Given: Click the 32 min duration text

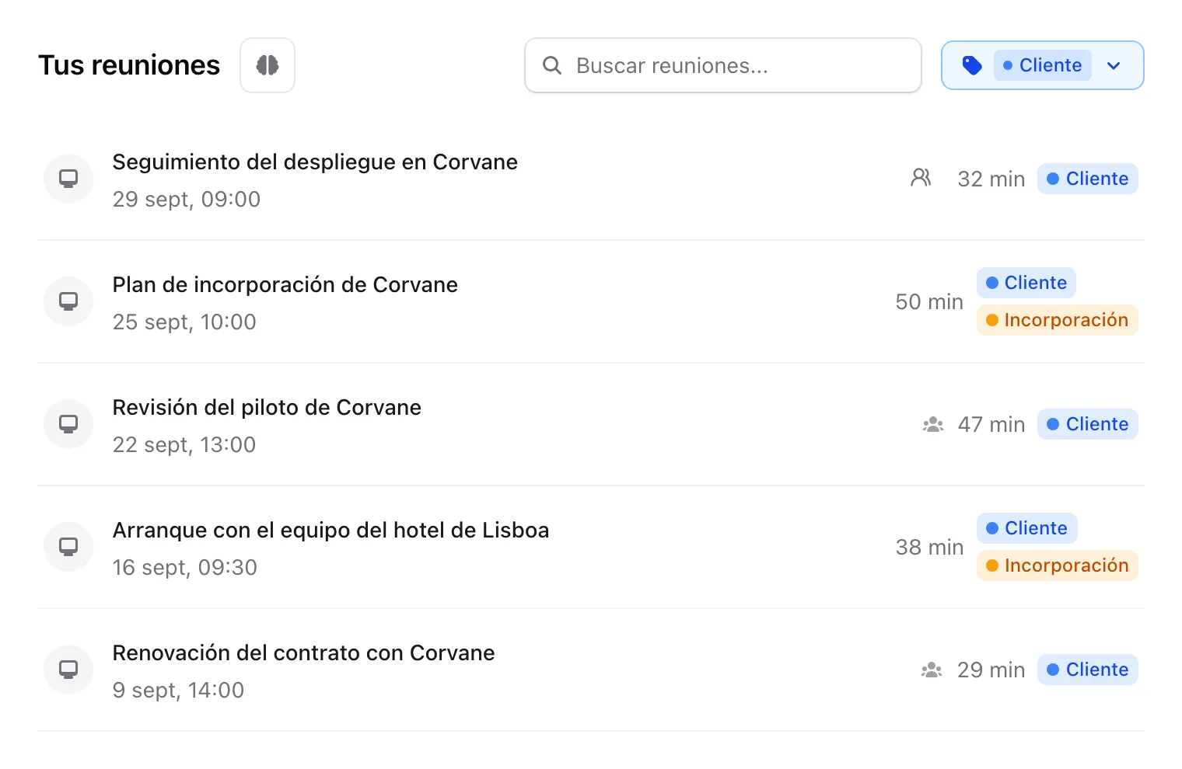Looking at the screenshot, I should pos(991,179).
